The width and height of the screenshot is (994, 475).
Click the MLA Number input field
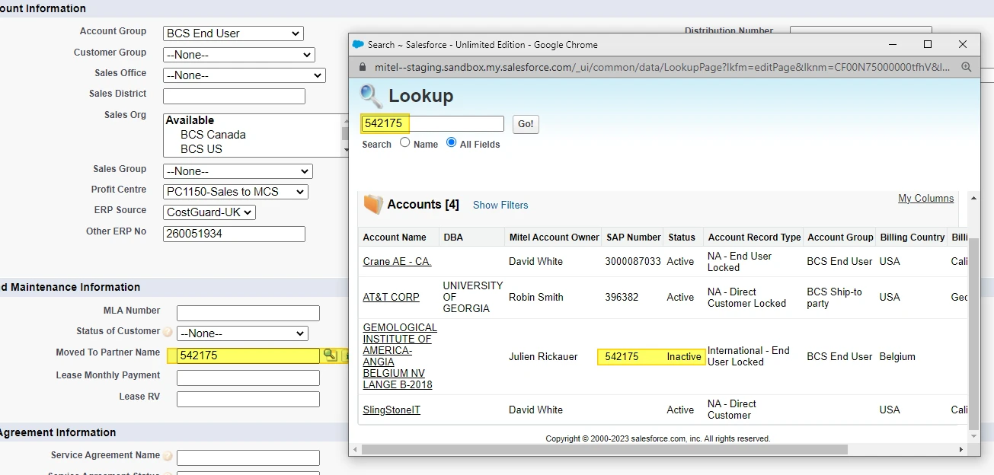point(248,314)
